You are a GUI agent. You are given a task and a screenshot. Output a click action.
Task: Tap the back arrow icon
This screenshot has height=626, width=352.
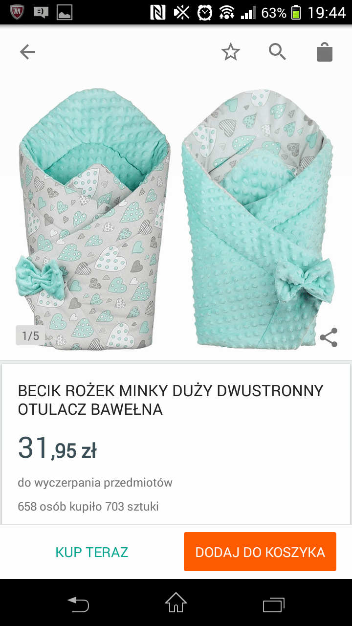pyautogui.click(x=27, y=52)
